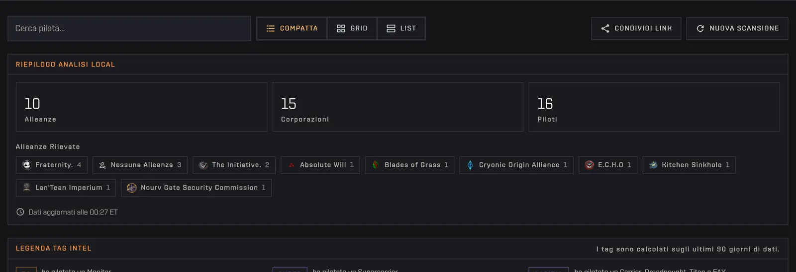
Task: Click the E.C.H.O alliance logo
Action: coord(590,165)
